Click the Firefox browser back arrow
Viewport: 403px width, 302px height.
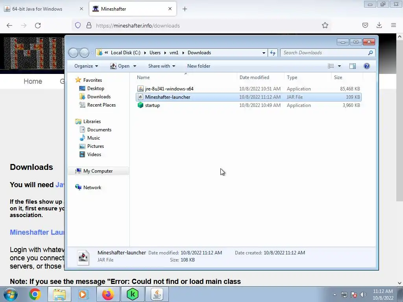click(x=9, y=26)
